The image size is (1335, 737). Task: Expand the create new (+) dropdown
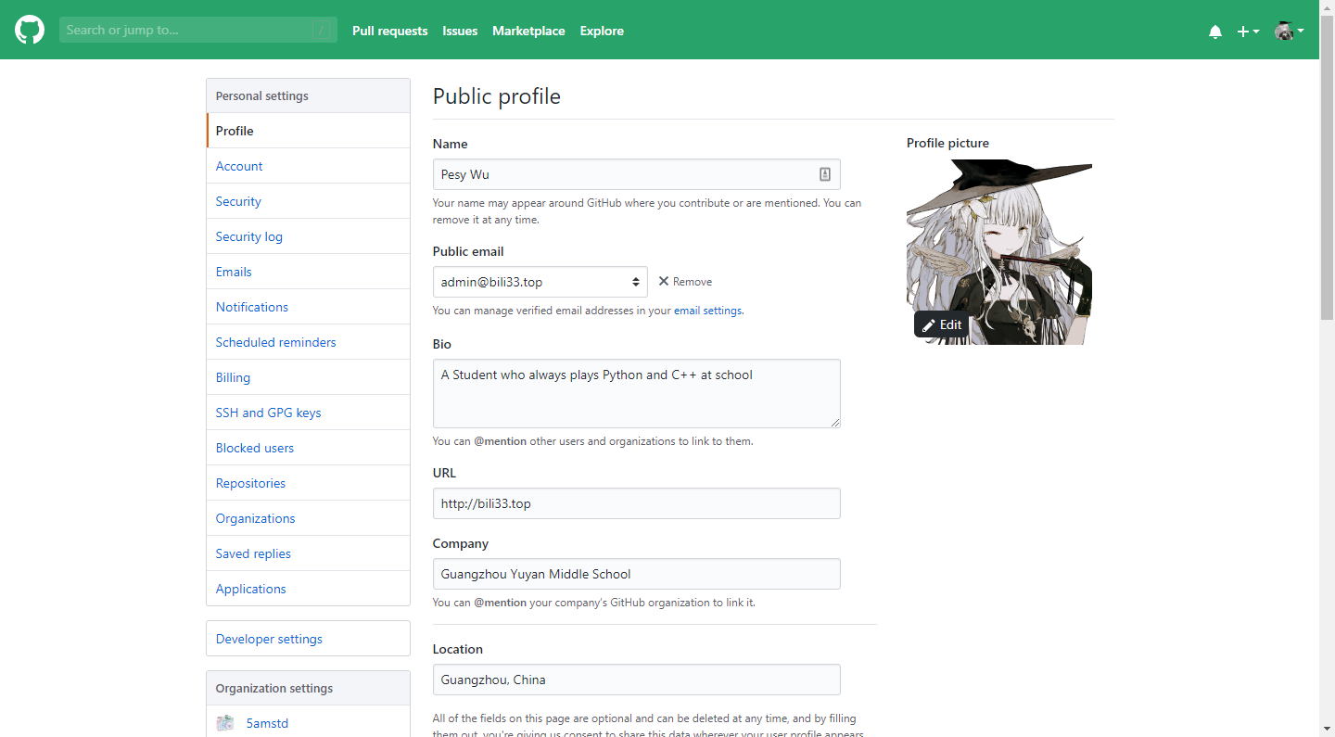(x=1247, y=31)
